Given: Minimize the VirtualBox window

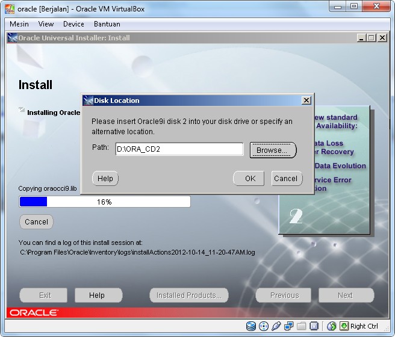Looking at the screenshot, I should pos(338,7).
